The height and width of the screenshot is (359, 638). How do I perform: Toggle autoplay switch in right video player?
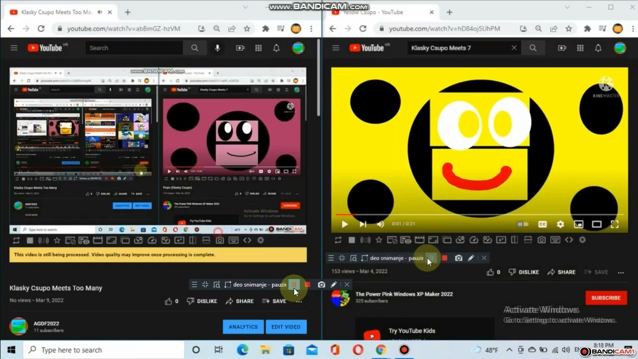click(x=523, y=224)
